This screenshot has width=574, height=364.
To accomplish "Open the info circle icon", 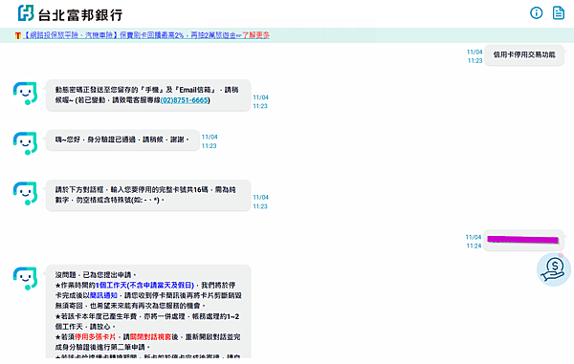I will point(537,13).
